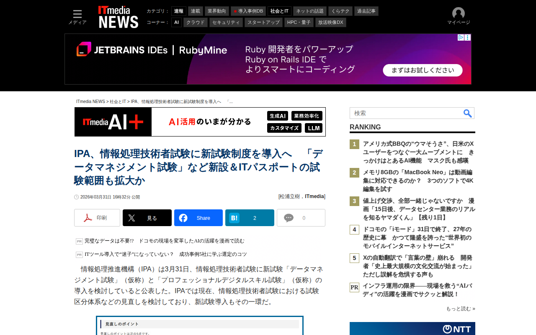This screenshot has height=335, width=536.
Task: Open the HPC・量子 corner
Action: pyautogui.click(x=299, y=22)
